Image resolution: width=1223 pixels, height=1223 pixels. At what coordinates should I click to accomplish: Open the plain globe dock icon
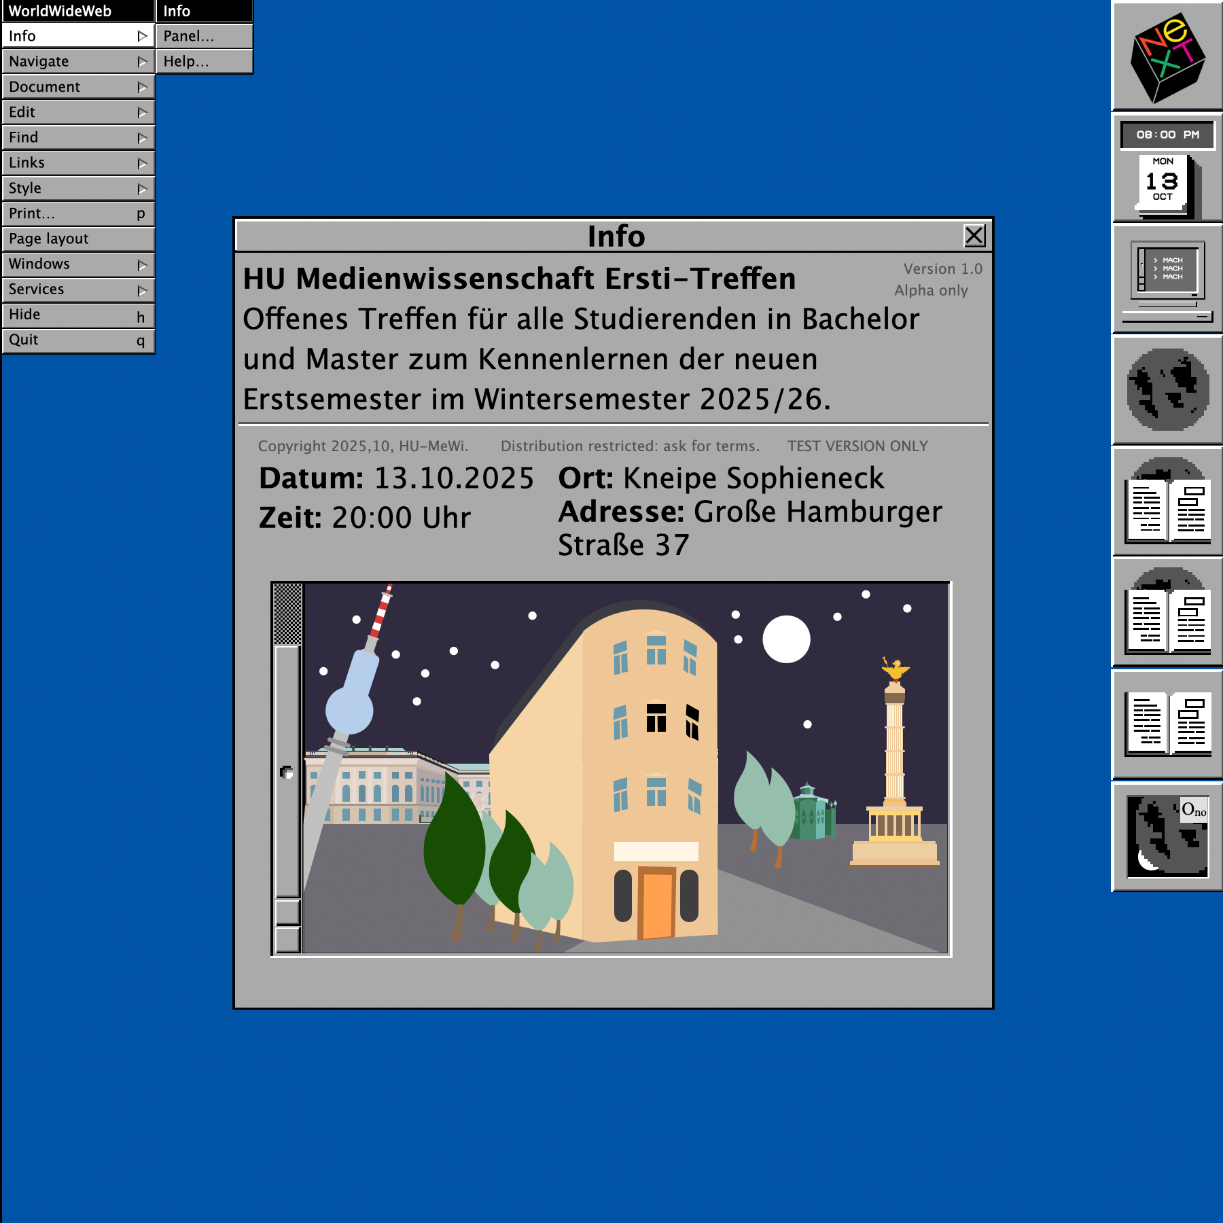click(x=1167, y=390)
